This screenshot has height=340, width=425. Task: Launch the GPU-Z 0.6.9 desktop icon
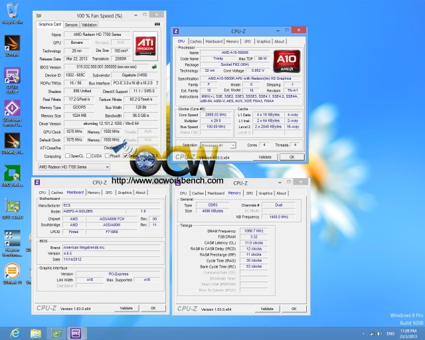pyautogui.click(x=12, y=209)
